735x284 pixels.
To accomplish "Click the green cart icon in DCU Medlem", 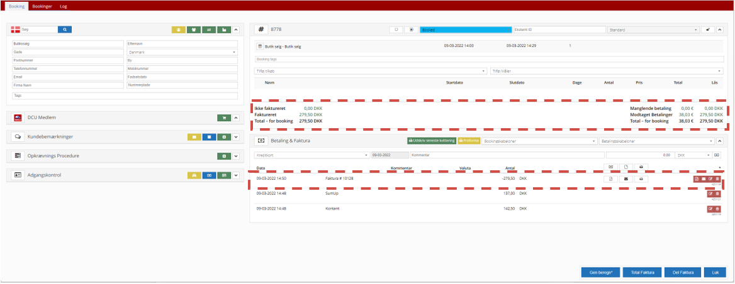I will pyautogui.click(x=223, y=117).
